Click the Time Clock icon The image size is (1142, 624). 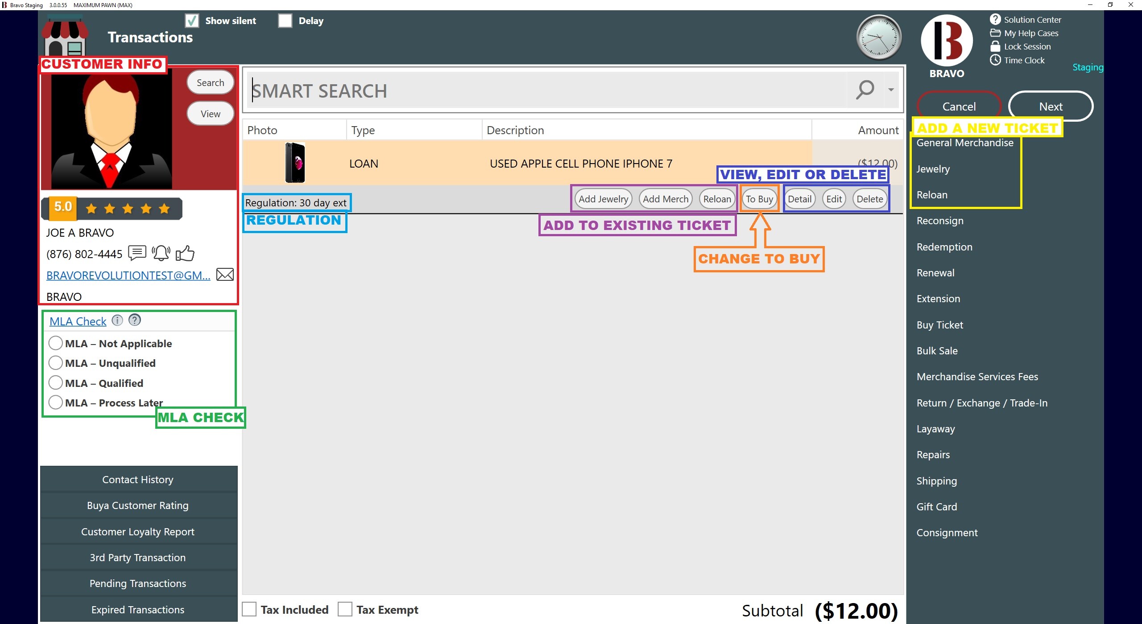tap(995, 60)
